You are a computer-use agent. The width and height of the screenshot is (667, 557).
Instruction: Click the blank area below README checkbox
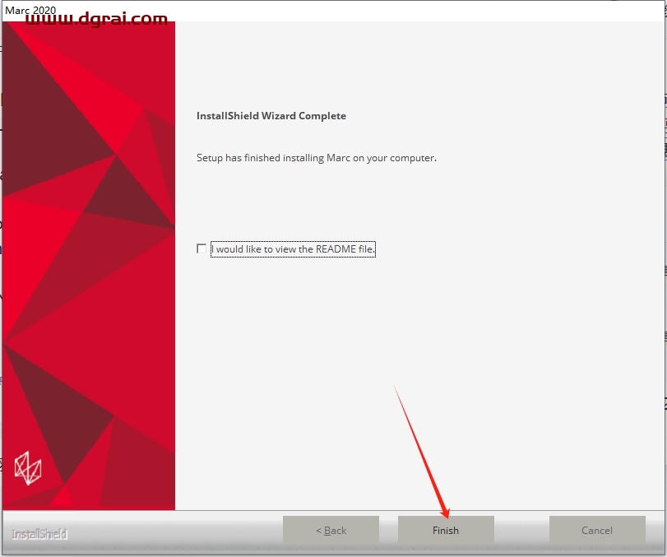[x=419, y=374]
